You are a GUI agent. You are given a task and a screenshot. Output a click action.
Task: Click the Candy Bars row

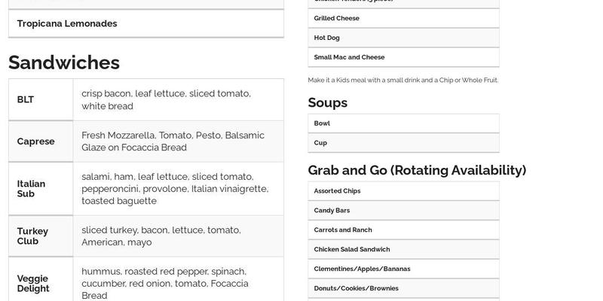coord(403,211)
